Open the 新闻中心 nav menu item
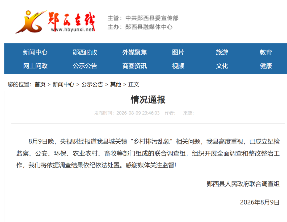 35,52
